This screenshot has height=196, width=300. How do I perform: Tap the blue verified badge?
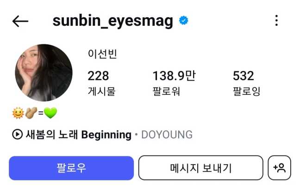click(x=183, y=20)
